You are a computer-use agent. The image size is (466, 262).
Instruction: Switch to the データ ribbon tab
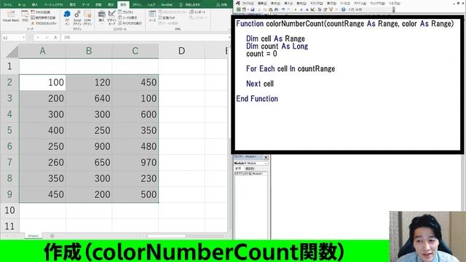(86, 5)
